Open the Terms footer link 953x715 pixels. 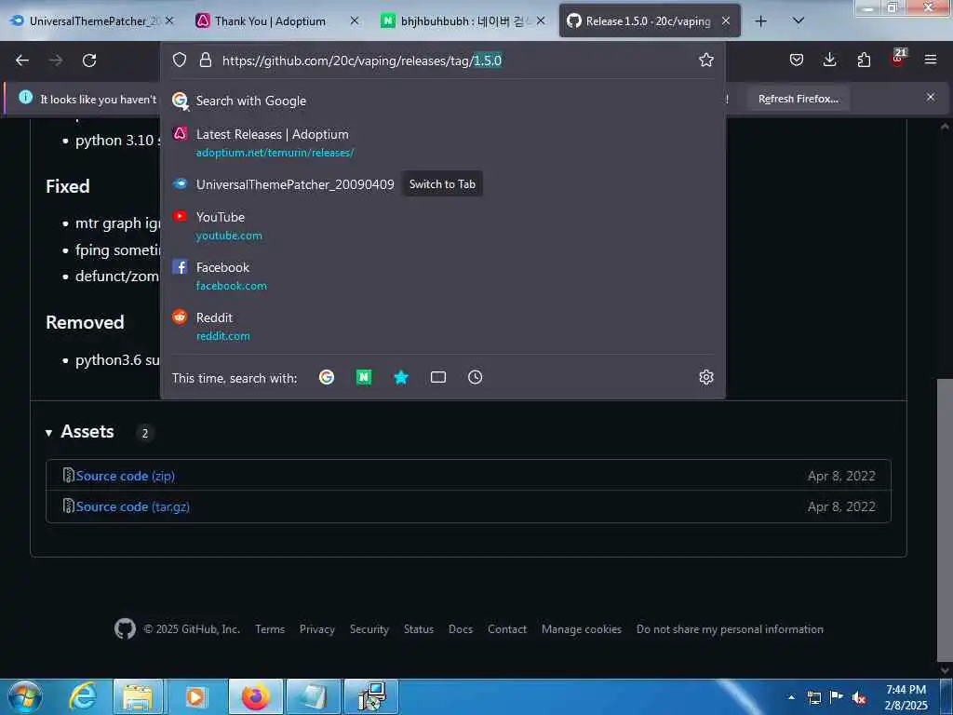270,629
